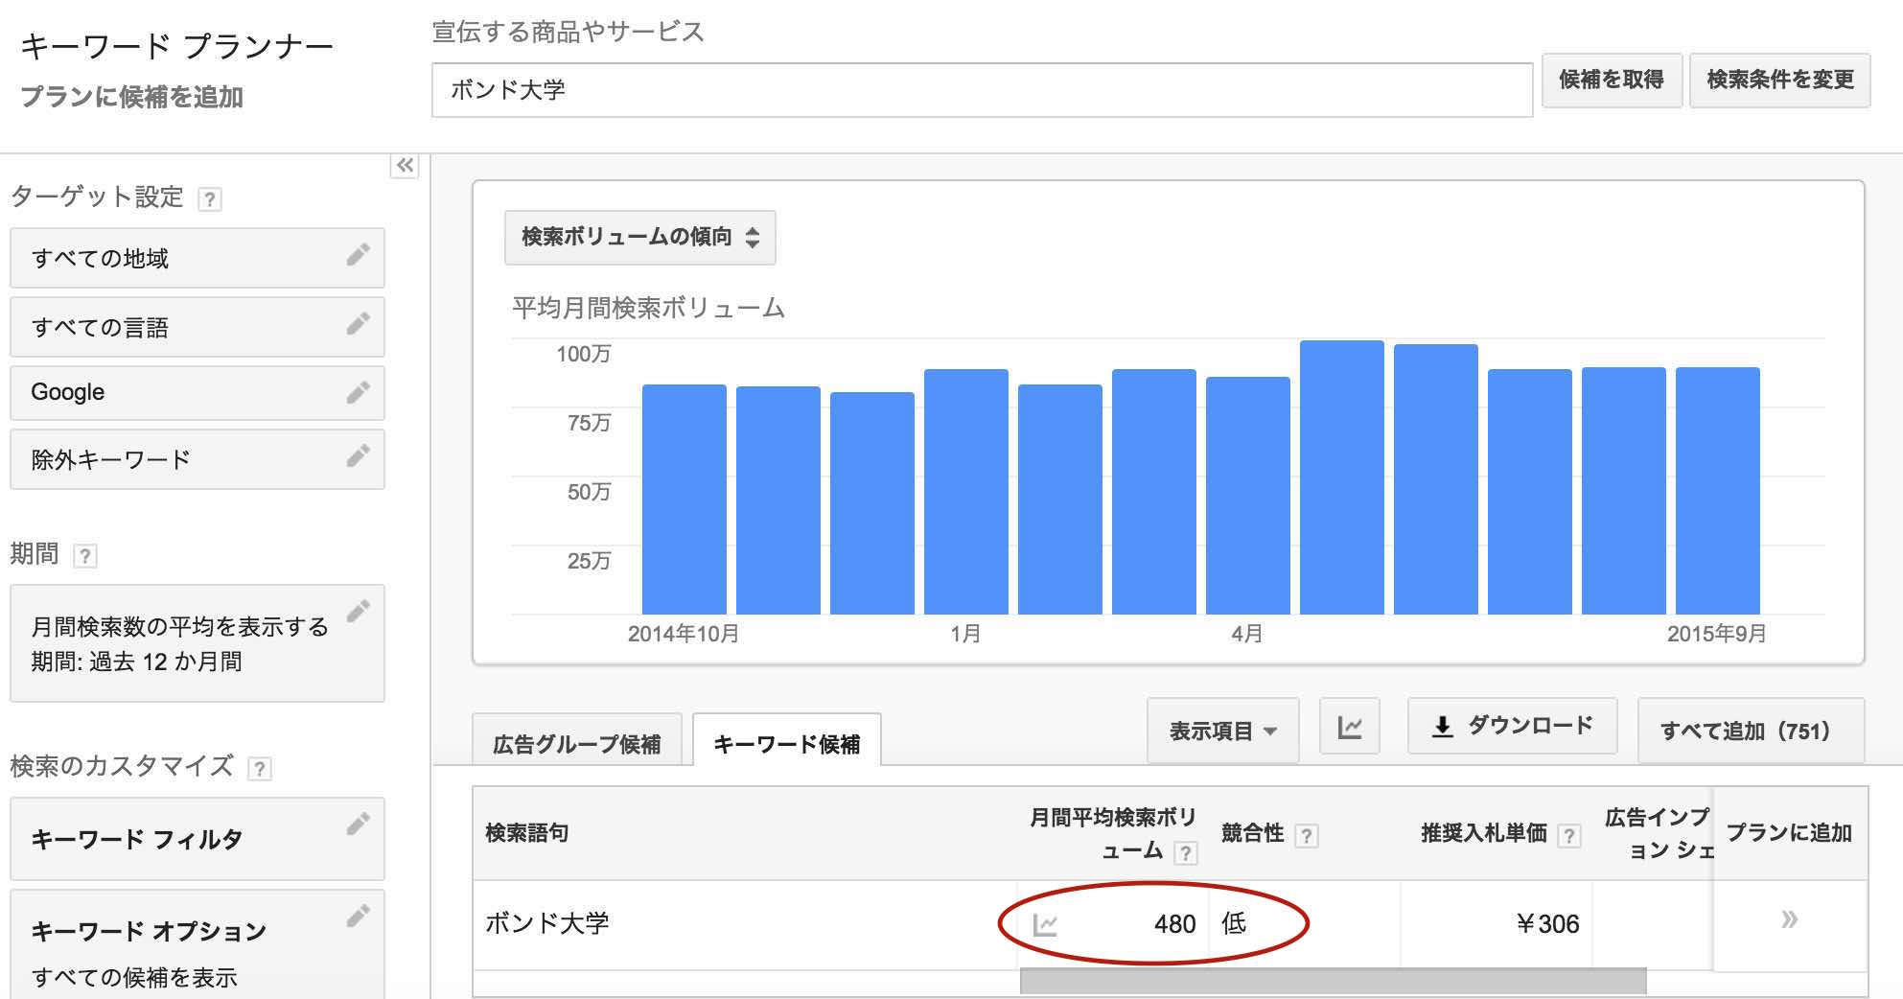Open help icon for 月間平均検索ボリューム
Screen dimensions: 1903x999
pyautogui.click(x=1186, y=853)
